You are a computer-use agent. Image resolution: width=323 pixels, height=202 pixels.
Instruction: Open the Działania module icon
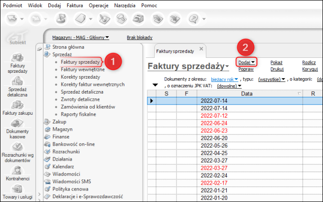coord(47,159)
